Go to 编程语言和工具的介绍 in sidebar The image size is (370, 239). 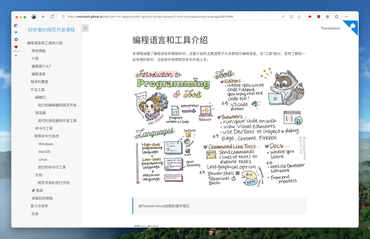tap(45, 43)
